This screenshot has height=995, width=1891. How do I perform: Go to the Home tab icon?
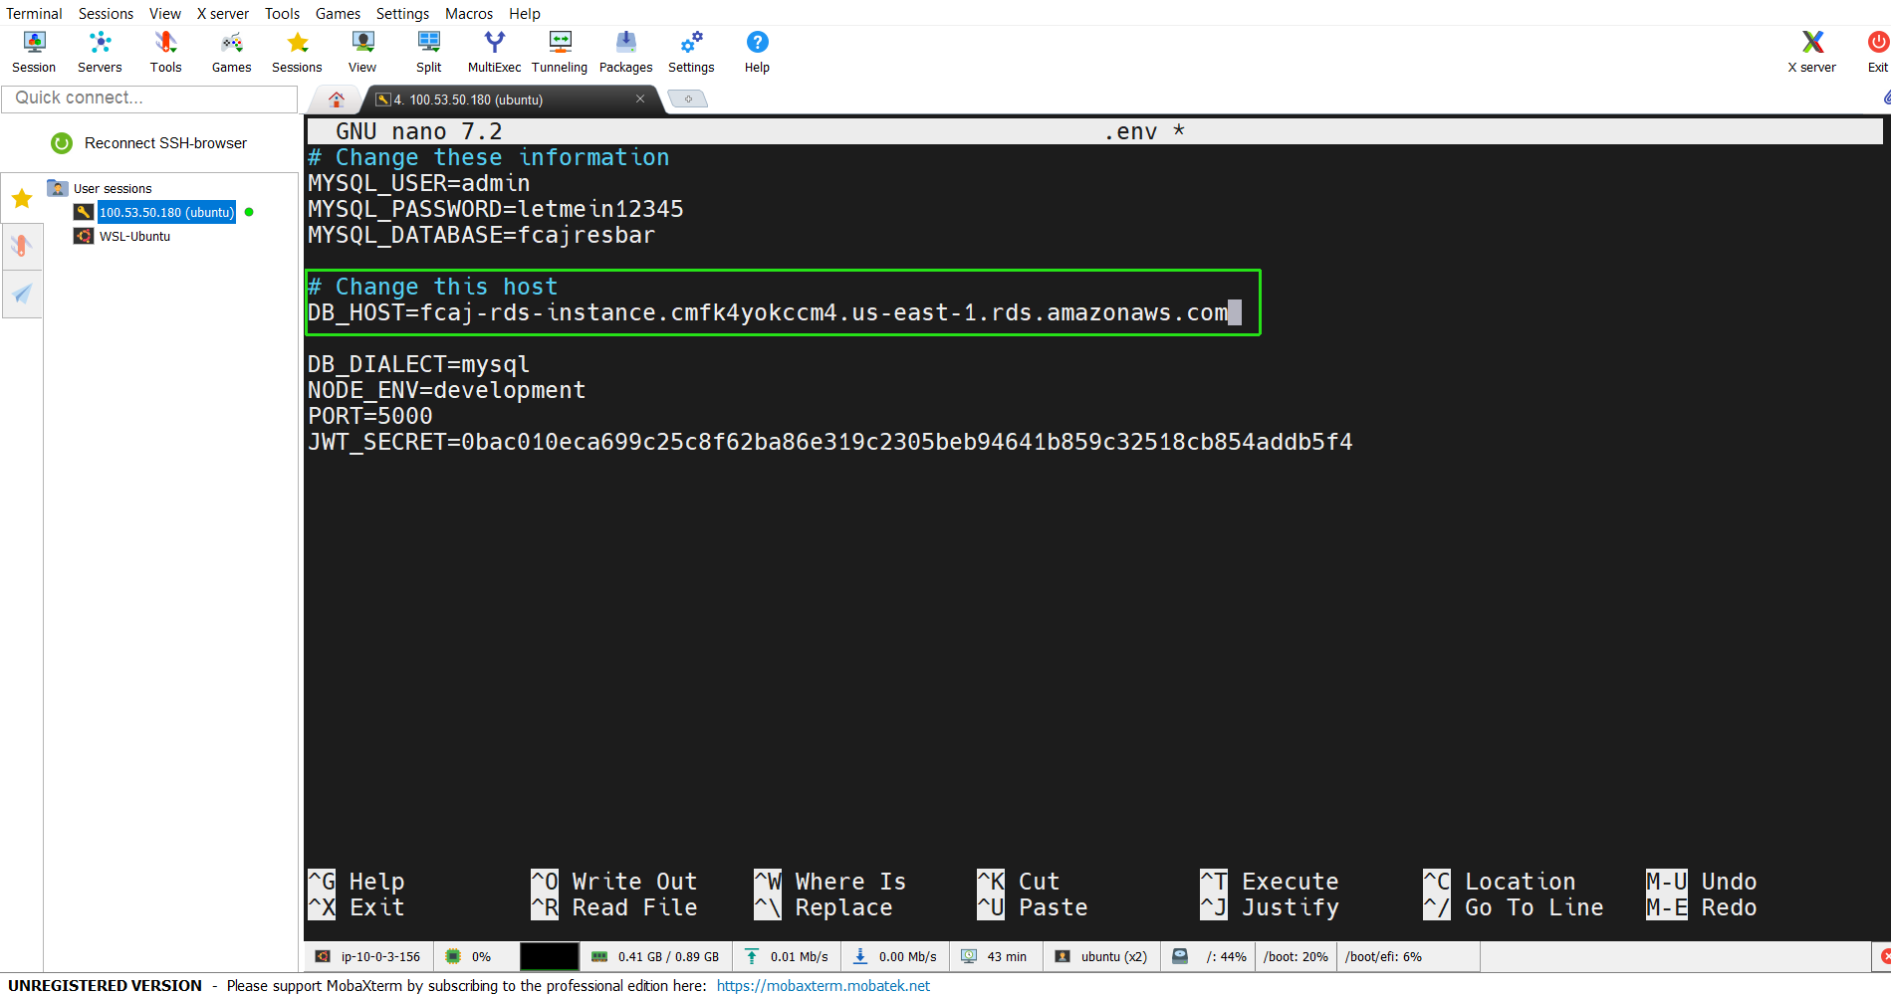tap(337, 99)
